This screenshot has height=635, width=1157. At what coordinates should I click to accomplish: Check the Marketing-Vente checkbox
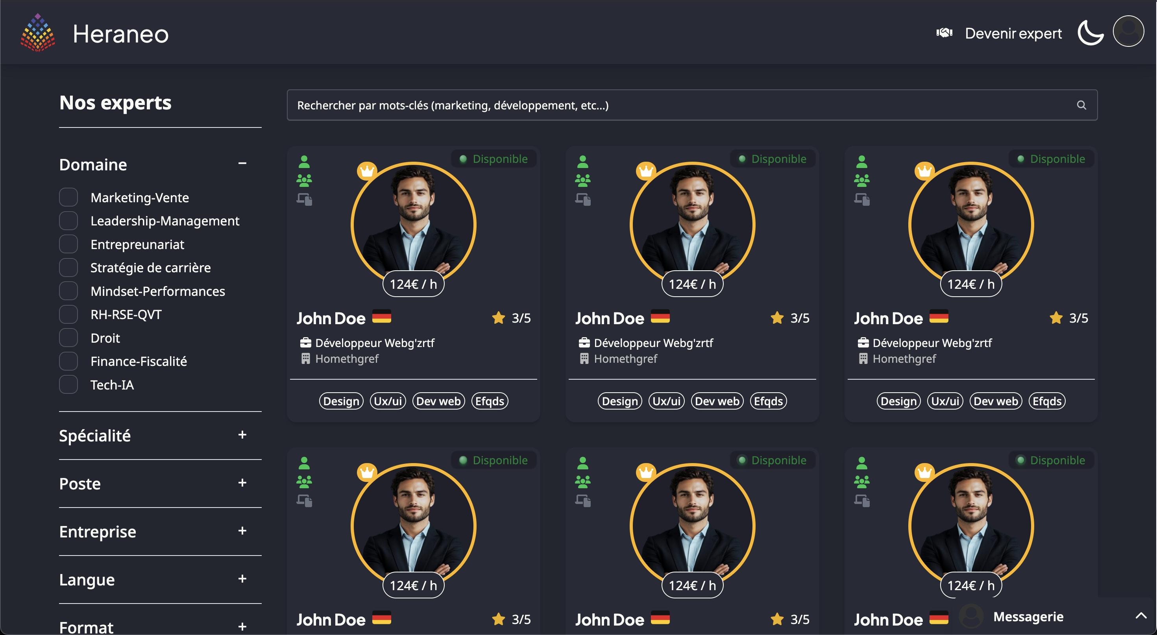(69, 197)
